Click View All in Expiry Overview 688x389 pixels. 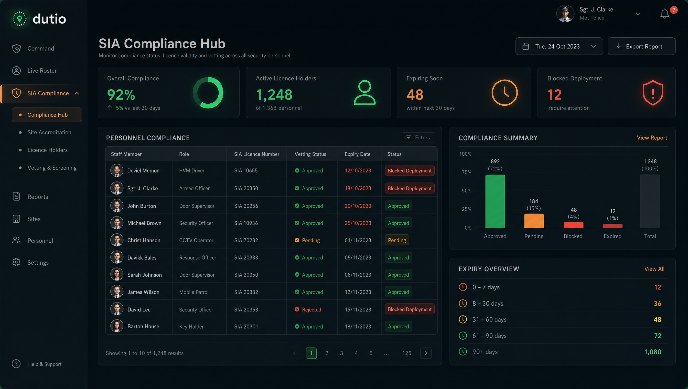click(654, 269)
